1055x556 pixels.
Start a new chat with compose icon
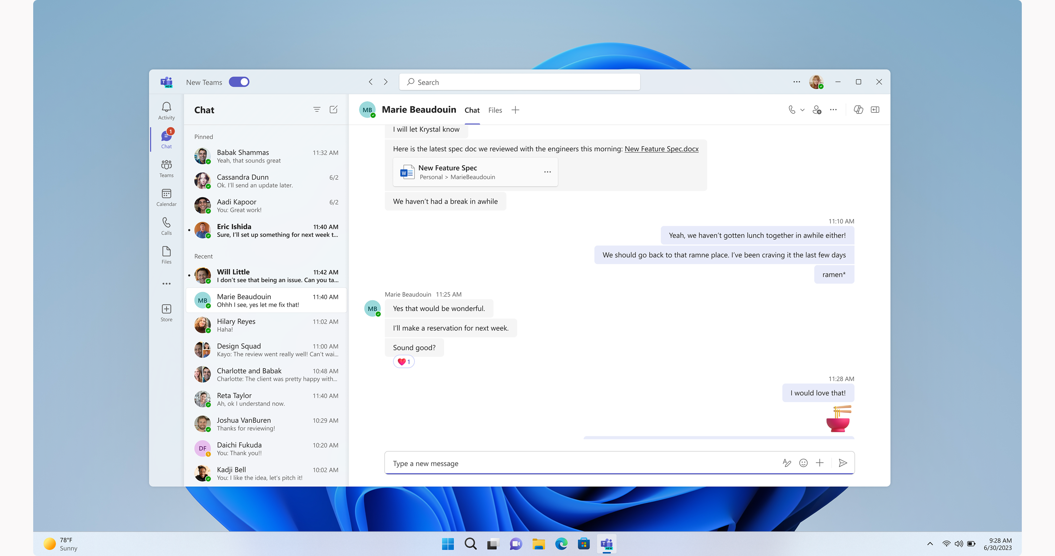click(x=333, y=109)
